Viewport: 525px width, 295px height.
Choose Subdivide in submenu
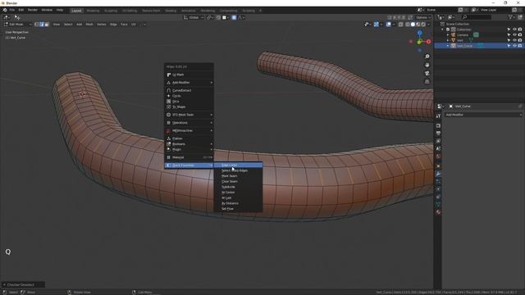[238, 187]
